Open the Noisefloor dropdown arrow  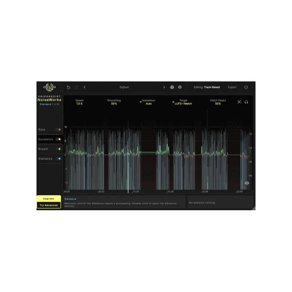[141, 102]
